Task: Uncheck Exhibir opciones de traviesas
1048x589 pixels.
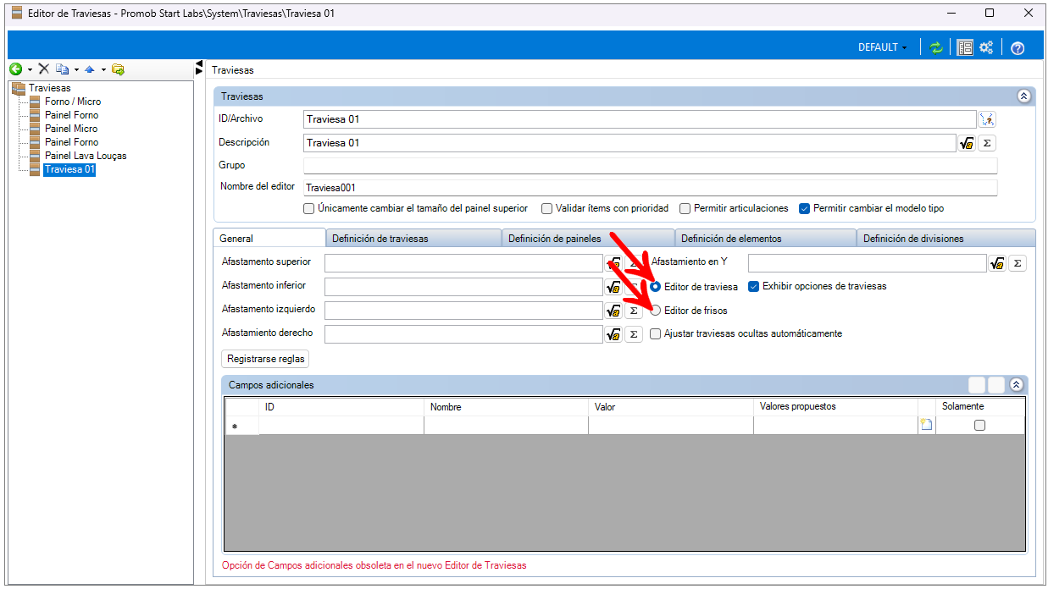Action: pyautogui.click(x=754, y=286)
